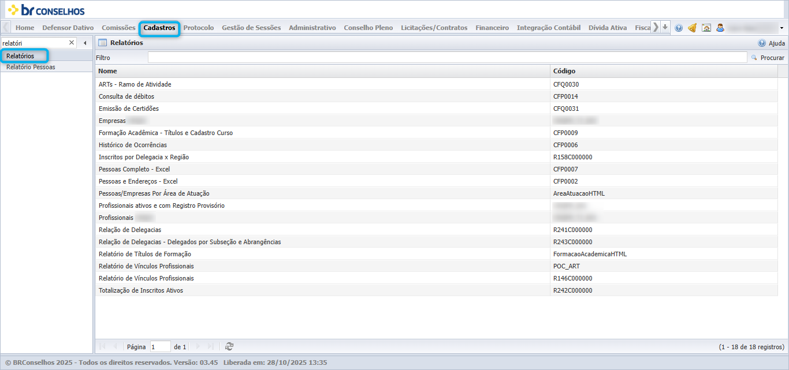This screenshot has height=370, width=789.
Task: Go to the next page of the grid
Action: [x=198, y=346]
